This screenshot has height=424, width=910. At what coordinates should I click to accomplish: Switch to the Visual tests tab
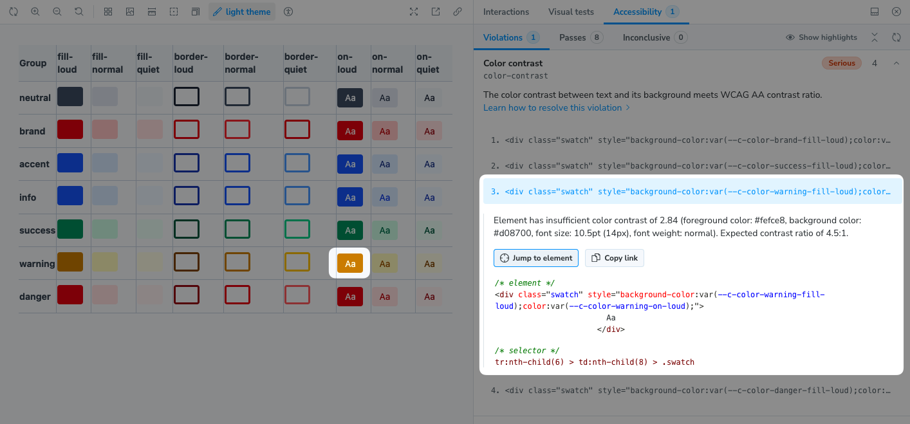pos(570,12)
